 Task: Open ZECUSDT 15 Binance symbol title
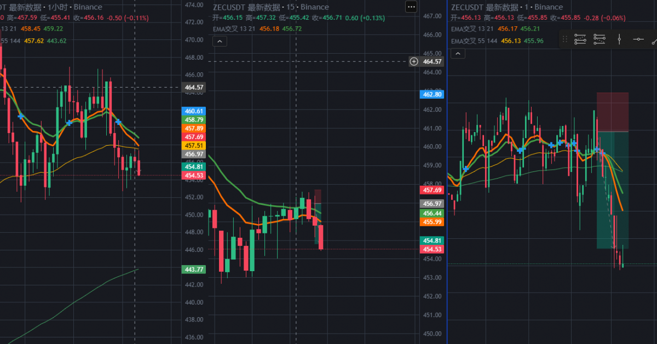point(271,7)
